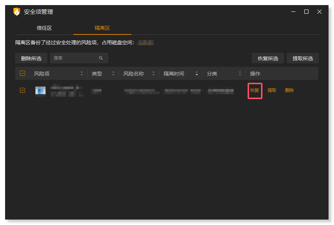The image size is (334, 225).
Task: Click the 删除所选 button
Action: 31,58
